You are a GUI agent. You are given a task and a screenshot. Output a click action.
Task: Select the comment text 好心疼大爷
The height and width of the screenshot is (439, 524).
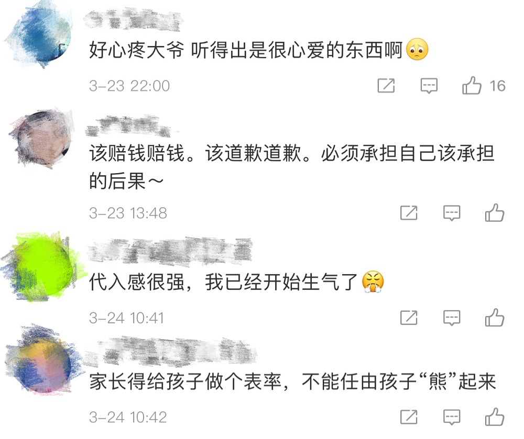136,50
